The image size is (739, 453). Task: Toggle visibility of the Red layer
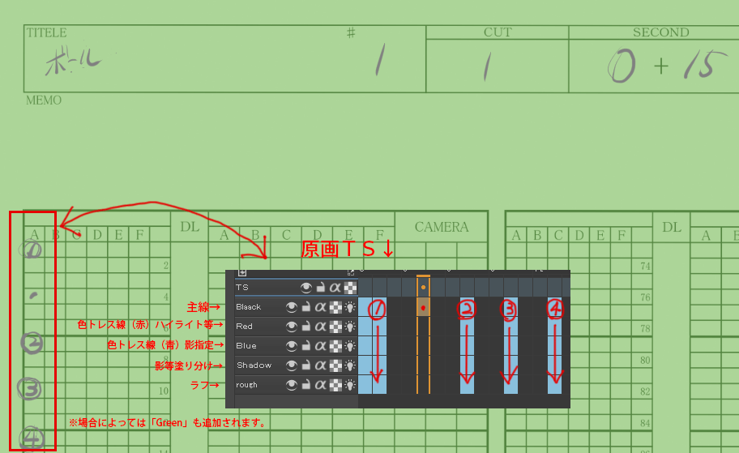click(291, 327)
